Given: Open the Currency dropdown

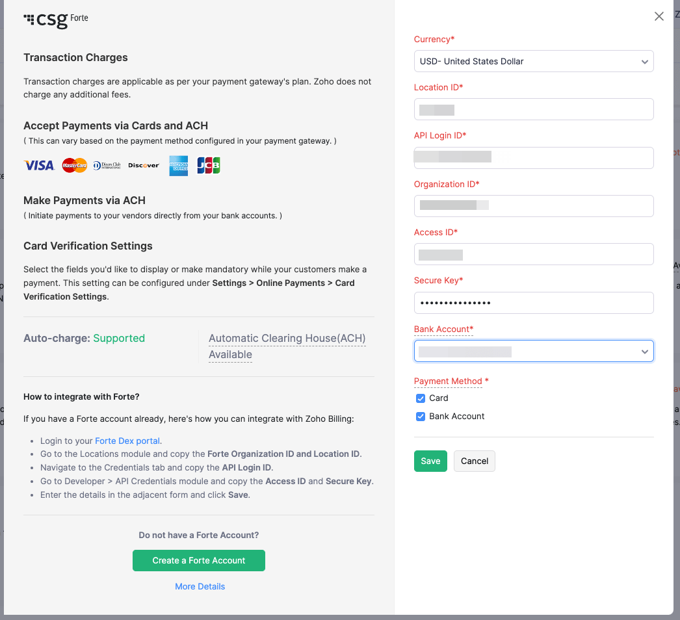Looking at the screenshot, I should click(x=533, y=62).
